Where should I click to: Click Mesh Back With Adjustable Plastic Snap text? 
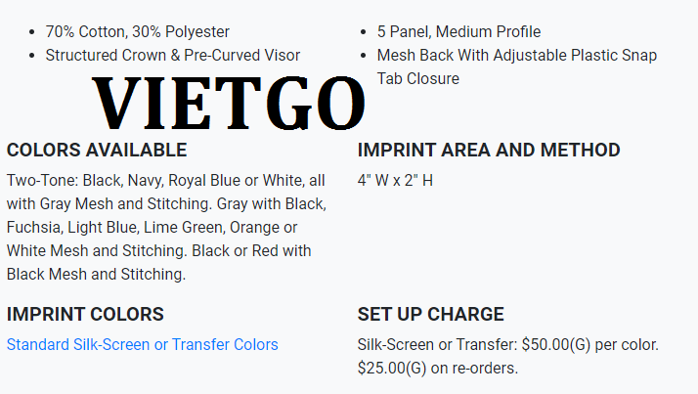(517, 56)
